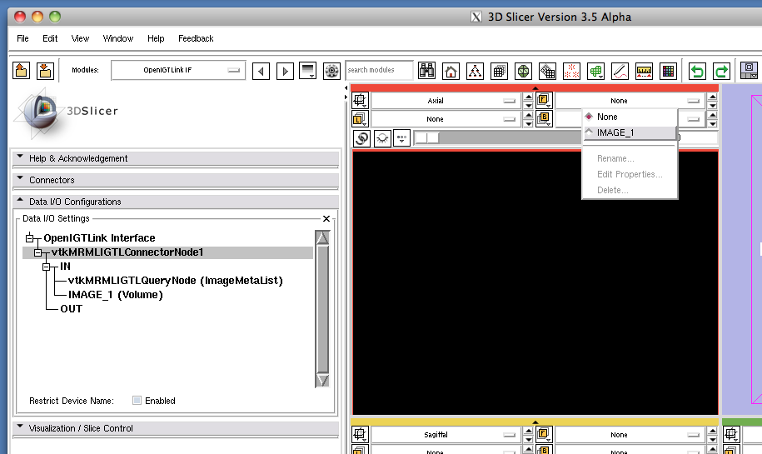Click the save scene toolbar icon
This screenshot has width=762, height=454.
(x=45, y=71)
